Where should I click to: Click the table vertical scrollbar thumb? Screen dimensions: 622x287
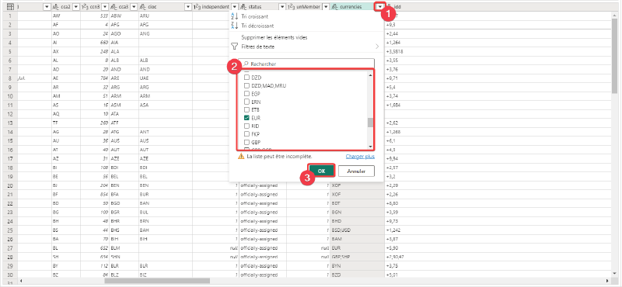tap(614, 55)
